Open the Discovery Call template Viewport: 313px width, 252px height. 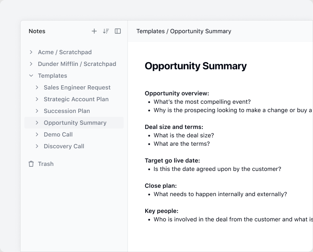(64, 146)
